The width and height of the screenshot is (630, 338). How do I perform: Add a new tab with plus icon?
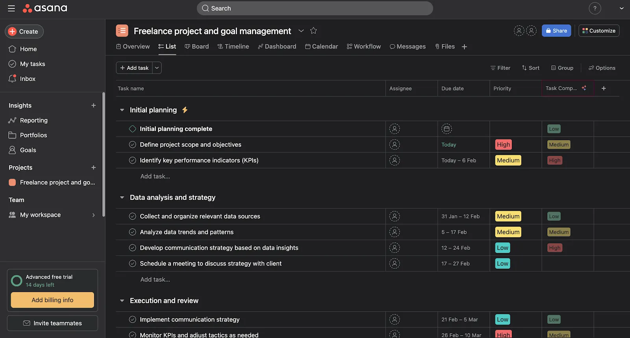point(464,47)
